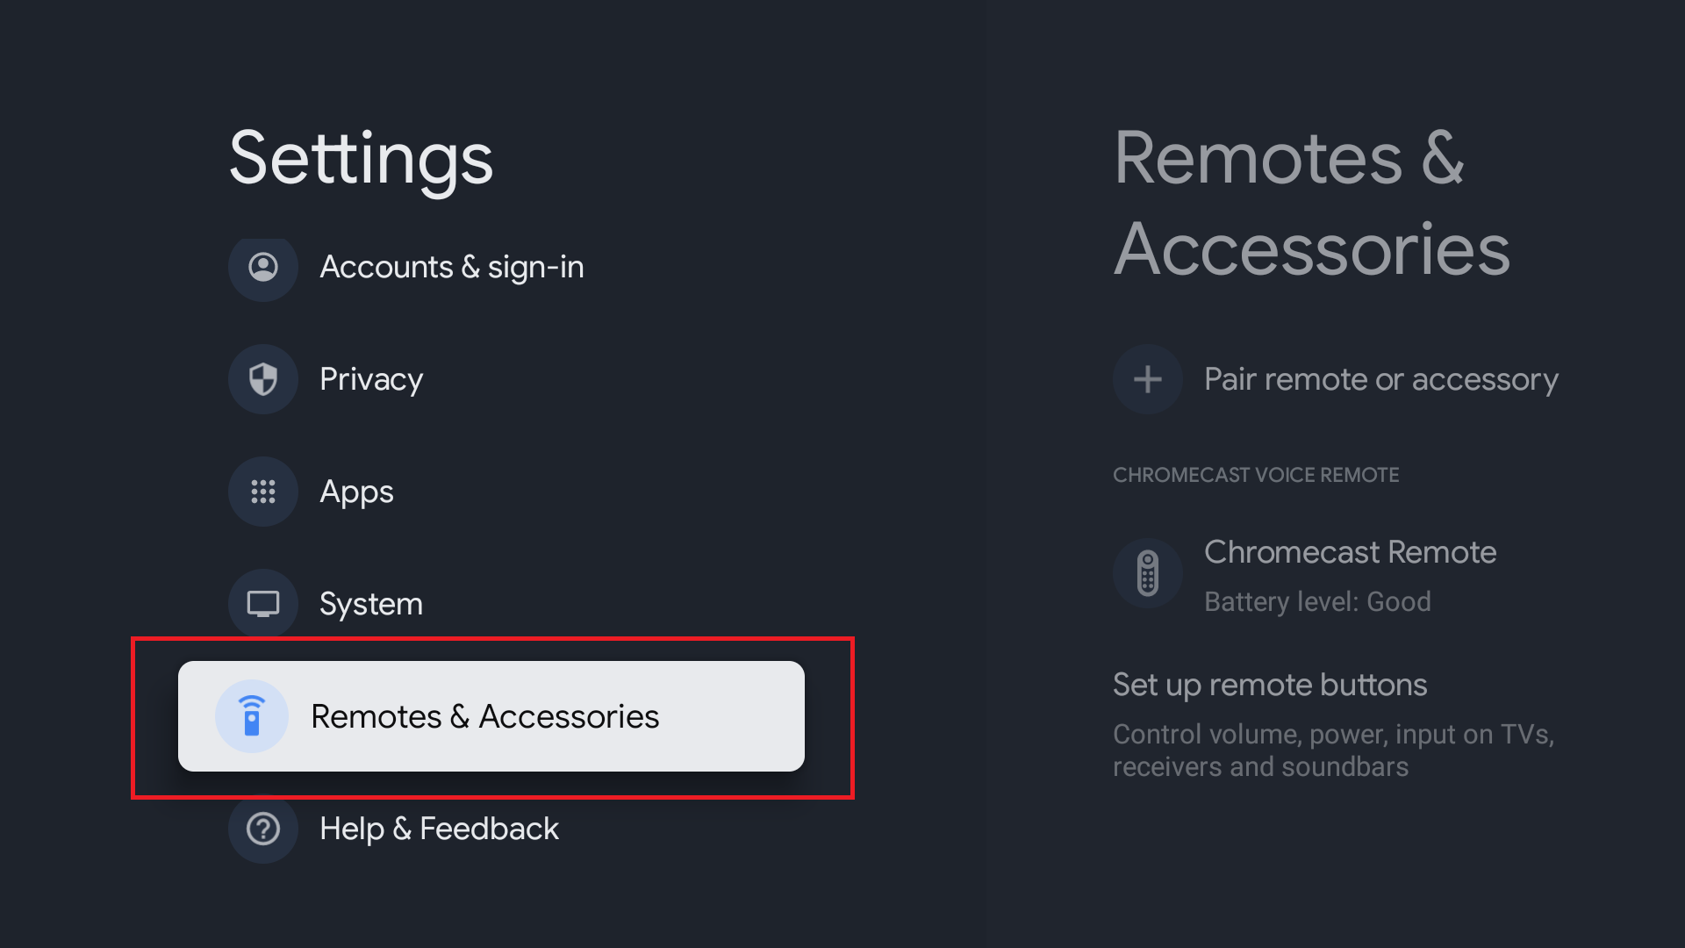Select the Apps menu entry
The width and height of the screenshot is (1685, 948).
click(356, 492)
